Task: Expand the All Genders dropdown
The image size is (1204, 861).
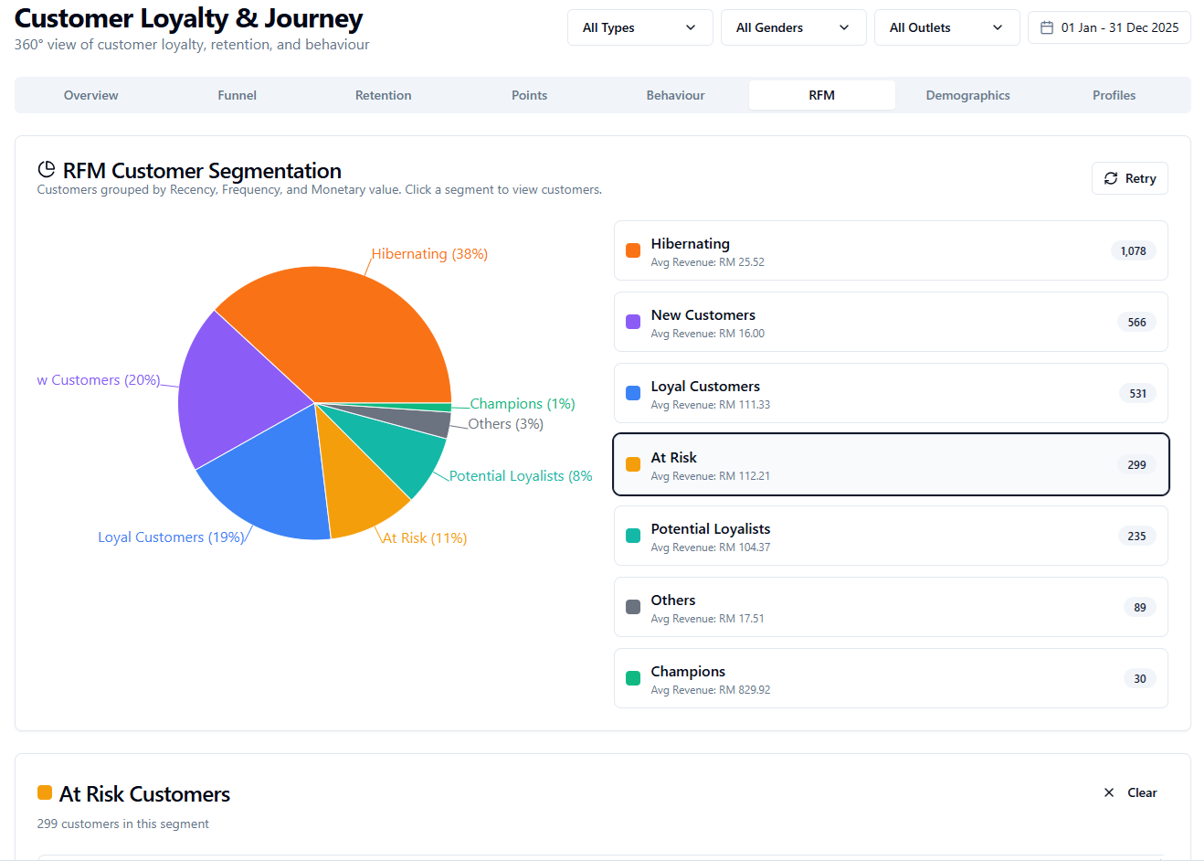Action: (794, 27)
